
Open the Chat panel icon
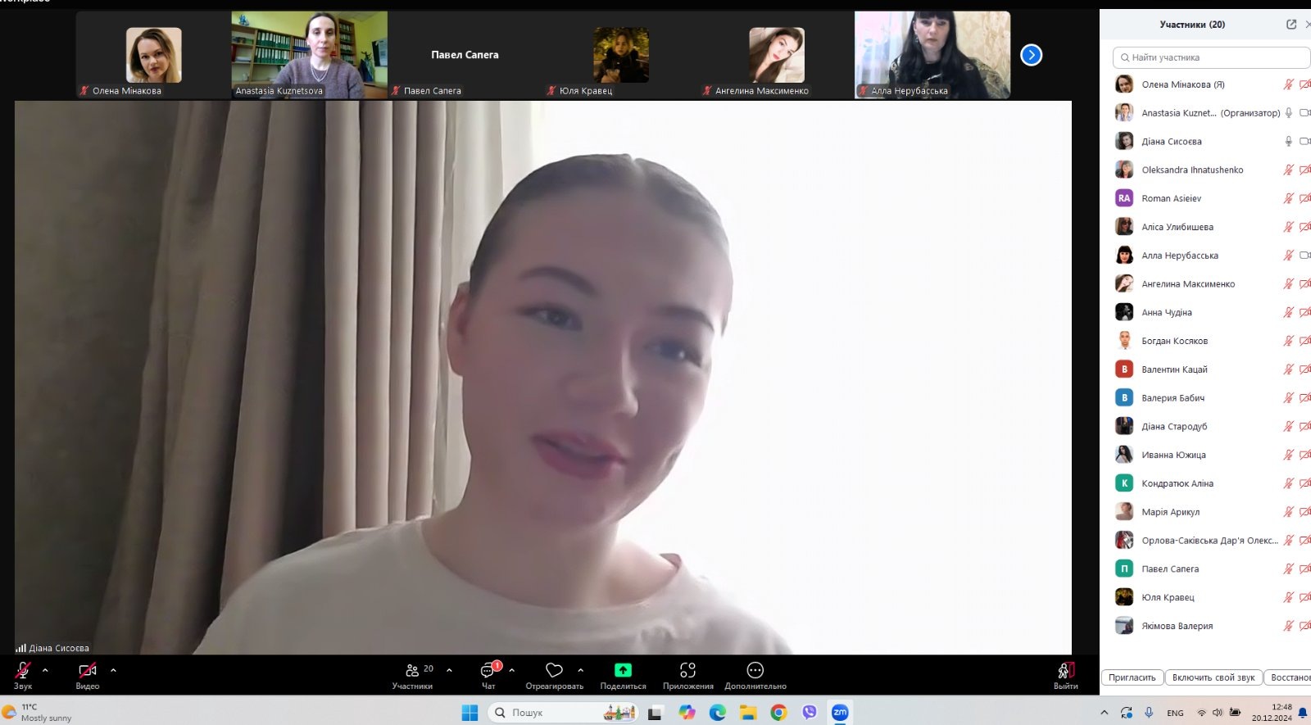click(x=488, y=671)
